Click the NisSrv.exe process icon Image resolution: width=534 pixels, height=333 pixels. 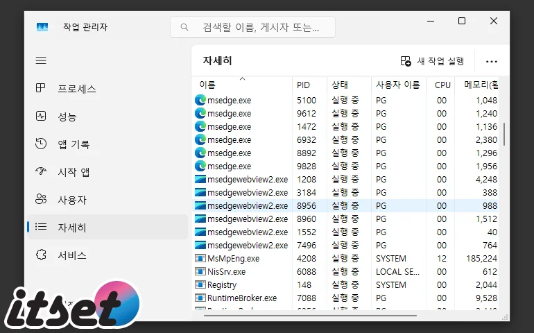pos(200,272)
